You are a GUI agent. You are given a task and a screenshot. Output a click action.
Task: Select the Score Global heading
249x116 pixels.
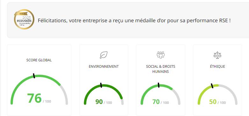tap(39, 60)
